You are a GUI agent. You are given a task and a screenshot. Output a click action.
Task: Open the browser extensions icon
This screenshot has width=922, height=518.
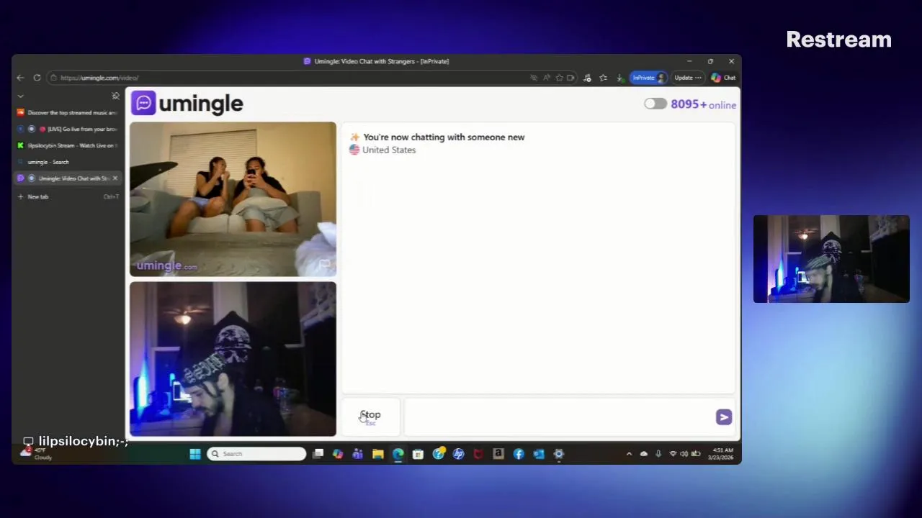[587, 78]
